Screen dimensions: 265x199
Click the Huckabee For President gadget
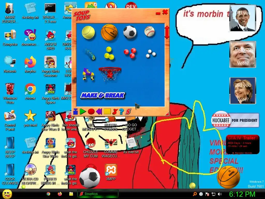(x=235, y=120)
